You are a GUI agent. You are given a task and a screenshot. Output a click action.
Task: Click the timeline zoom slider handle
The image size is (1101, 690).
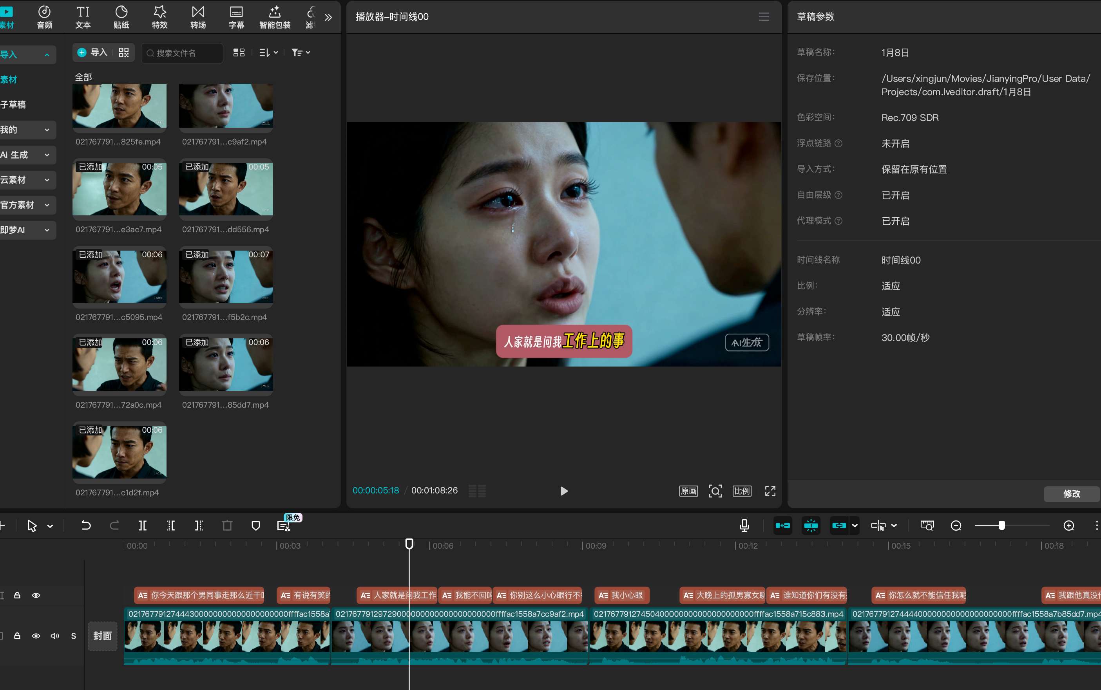1001,526
